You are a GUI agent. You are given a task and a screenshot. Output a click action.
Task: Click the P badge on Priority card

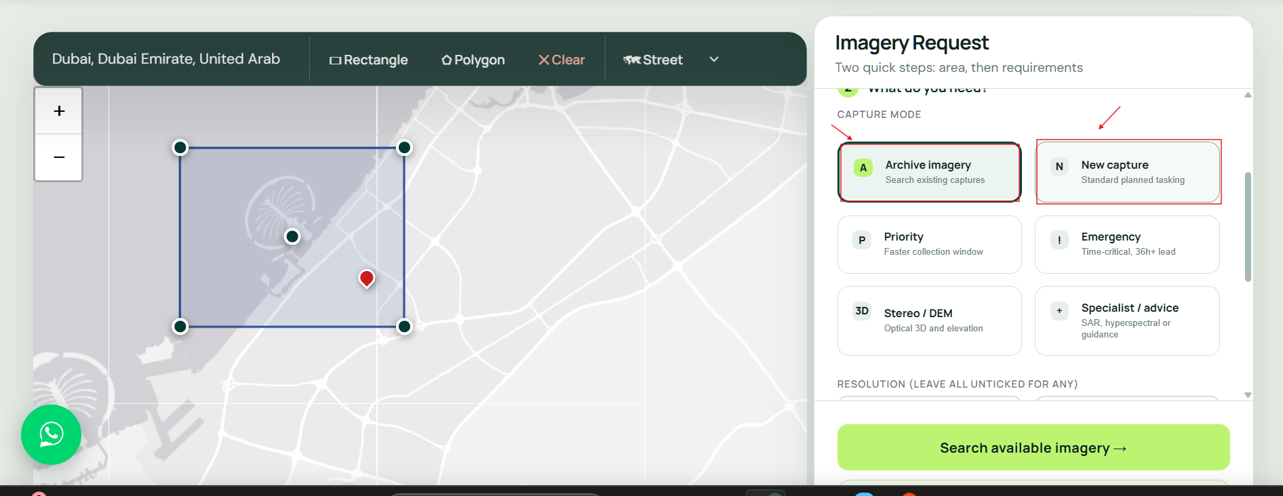click(x=862, y=240)
